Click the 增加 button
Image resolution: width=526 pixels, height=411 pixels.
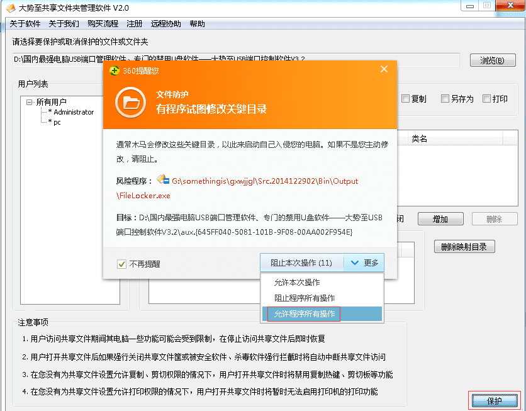440,219
